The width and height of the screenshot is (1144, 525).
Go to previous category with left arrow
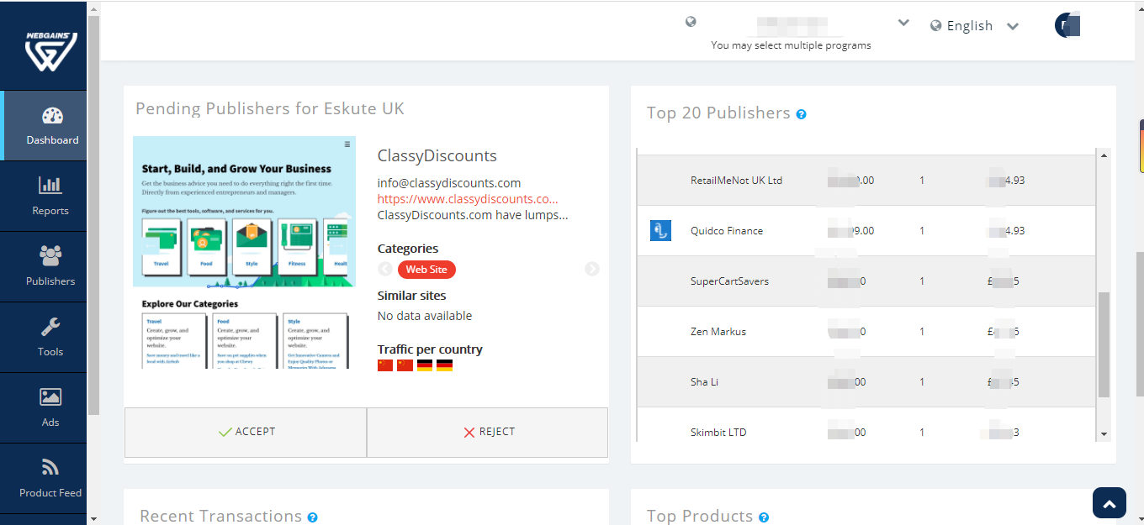click(385, 270)
